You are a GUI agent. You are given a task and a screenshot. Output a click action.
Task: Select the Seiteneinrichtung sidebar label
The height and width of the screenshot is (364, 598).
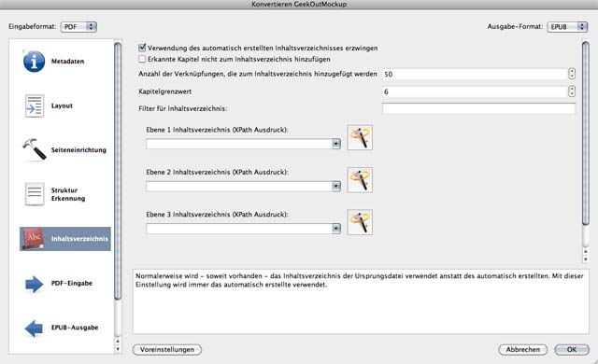pyautogui.click(x=78, y=150)
